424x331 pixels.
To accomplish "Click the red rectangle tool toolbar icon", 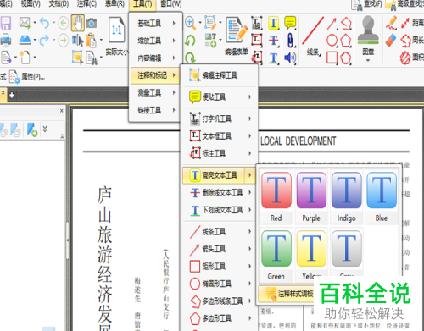I will [x=332, y=58].
